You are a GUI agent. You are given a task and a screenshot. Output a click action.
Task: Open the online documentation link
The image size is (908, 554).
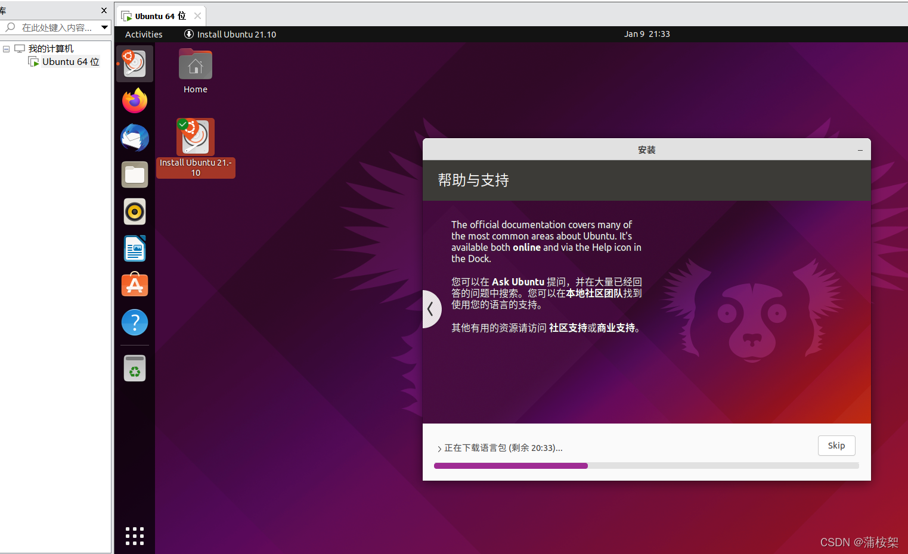[x=526, y=247]
